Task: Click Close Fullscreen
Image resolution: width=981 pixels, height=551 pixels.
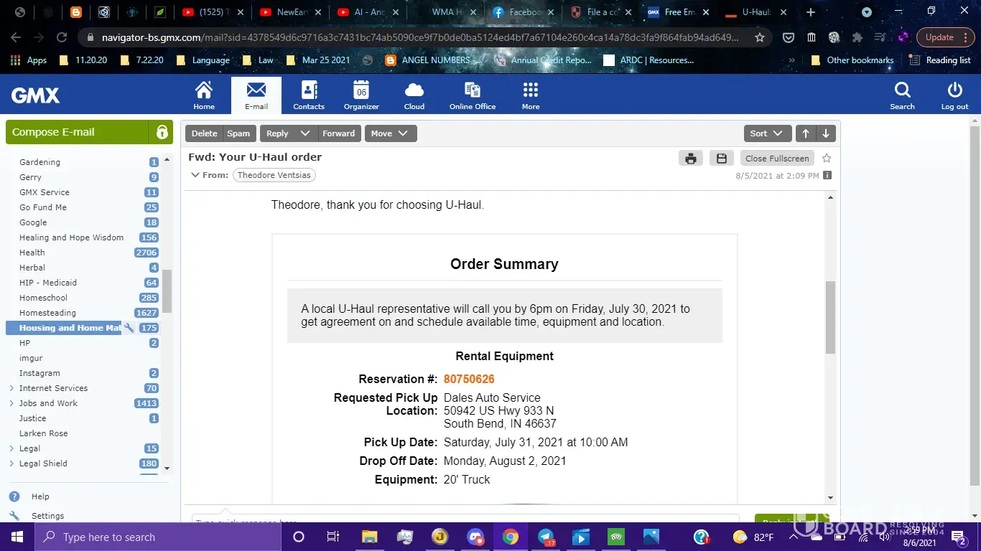Action: [x=777, y=159]
